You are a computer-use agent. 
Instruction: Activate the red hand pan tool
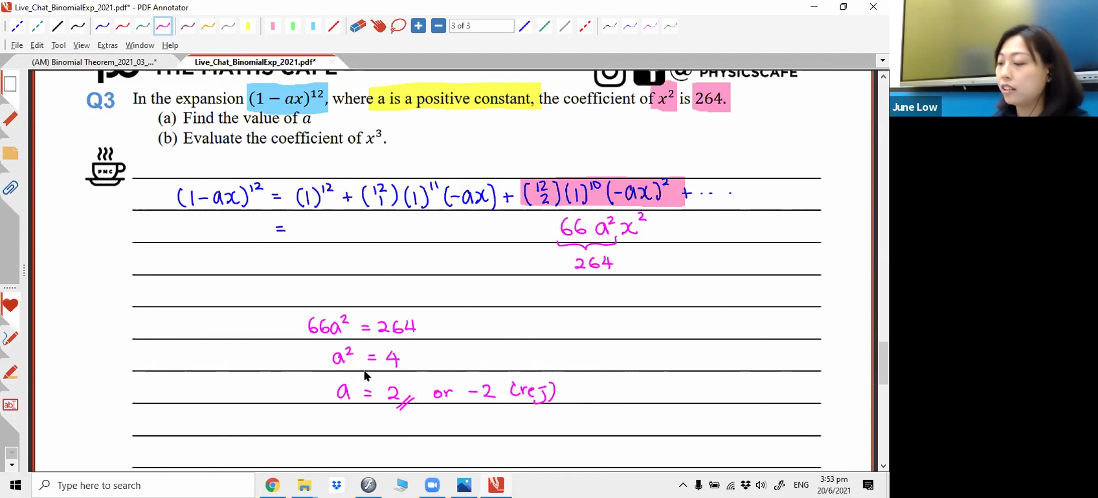pos(378,27)
